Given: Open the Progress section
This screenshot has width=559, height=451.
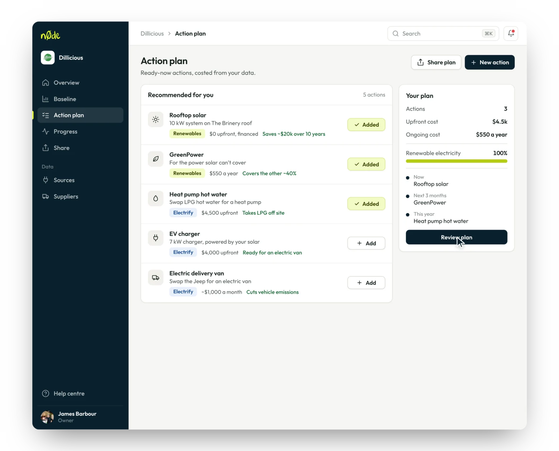Looking at the screenshot, I should [x=80, y=131].
